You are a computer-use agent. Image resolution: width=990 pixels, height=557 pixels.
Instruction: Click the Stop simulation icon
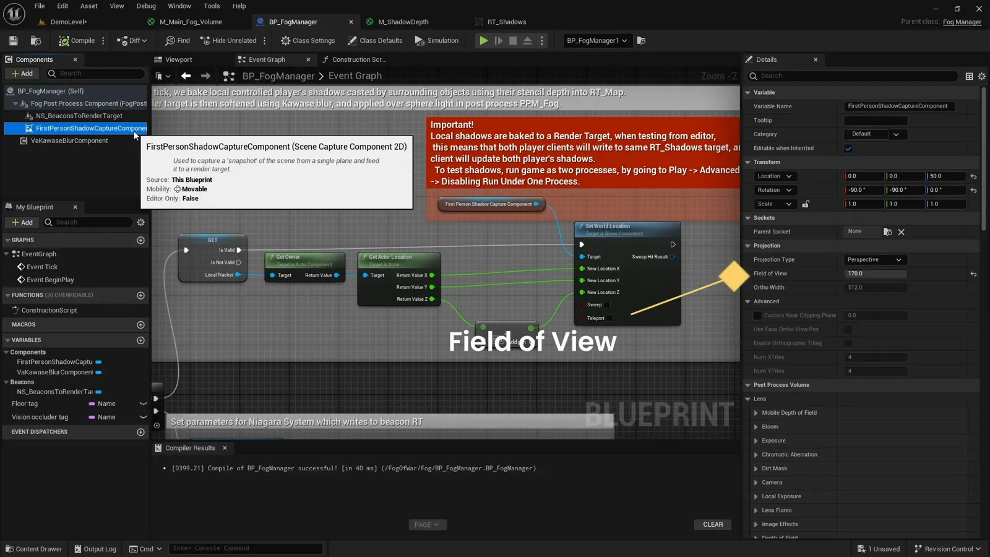[513, 41]
